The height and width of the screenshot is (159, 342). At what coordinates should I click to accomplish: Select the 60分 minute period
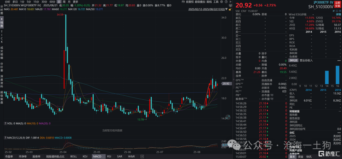point(52,2)
